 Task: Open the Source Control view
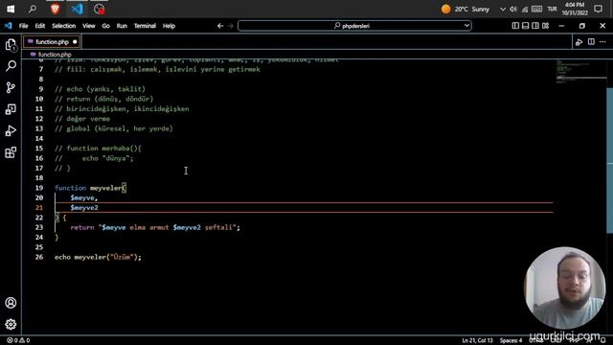pyautogui.click(x=11, y=87)
